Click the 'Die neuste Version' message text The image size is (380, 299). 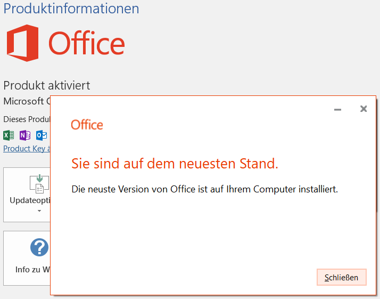pyautogui.click(x=204, y=189)
